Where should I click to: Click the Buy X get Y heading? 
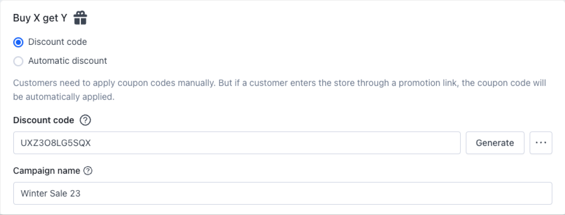tap(40, 18)
